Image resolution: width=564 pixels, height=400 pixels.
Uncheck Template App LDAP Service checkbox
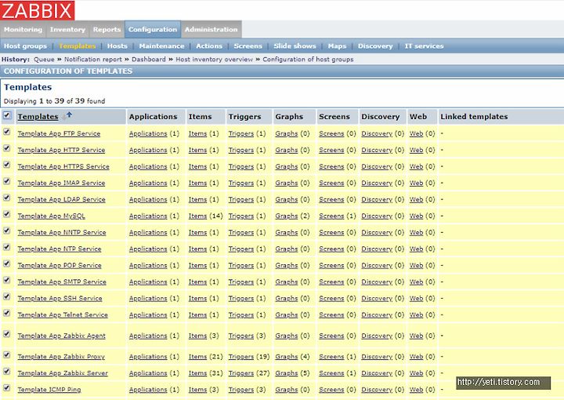pos(7,198)
